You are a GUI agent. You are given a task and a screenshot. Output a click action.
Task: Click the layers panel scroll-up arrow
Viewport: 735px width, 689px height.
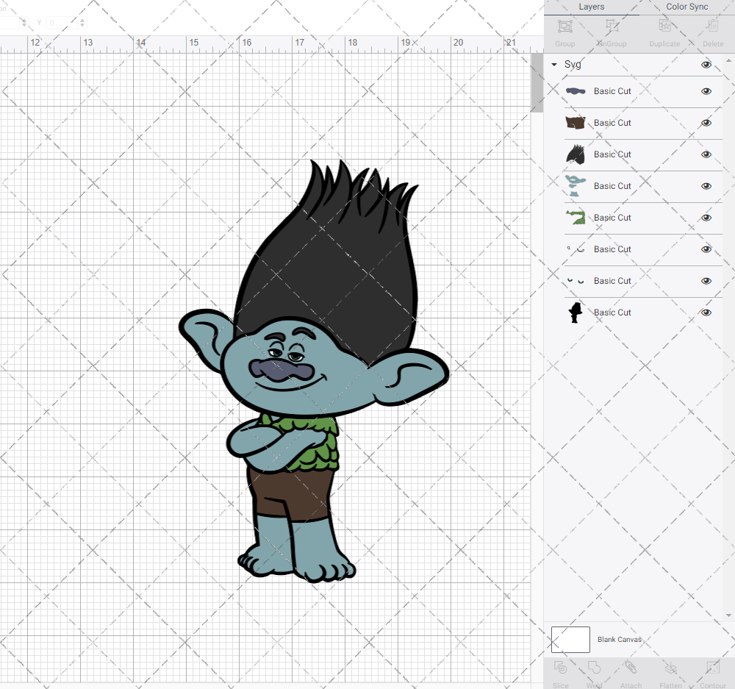pos(728,61)
